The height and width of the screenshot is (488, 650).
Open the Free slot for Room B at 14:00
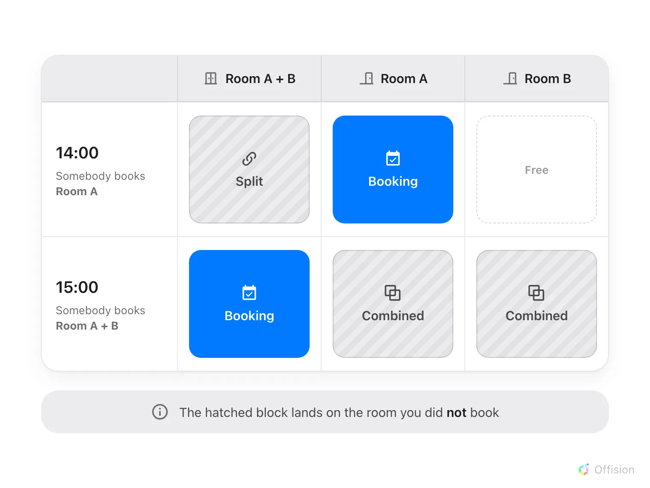pyautogui.click(x=537, y=170)
